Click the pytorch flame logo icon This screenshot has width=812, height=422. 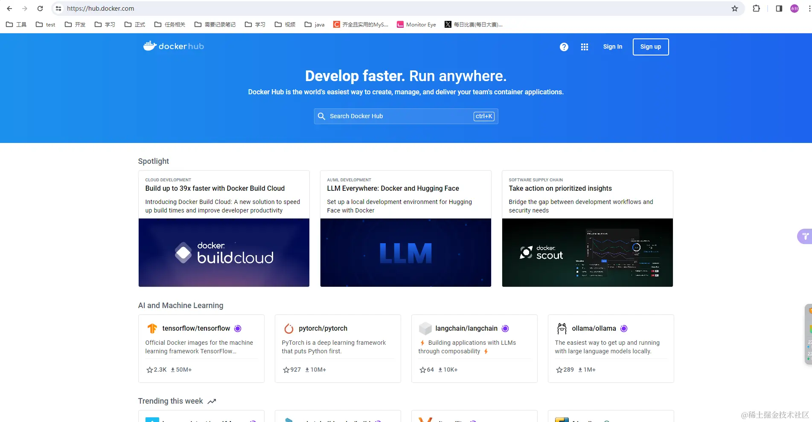point(289,328)
